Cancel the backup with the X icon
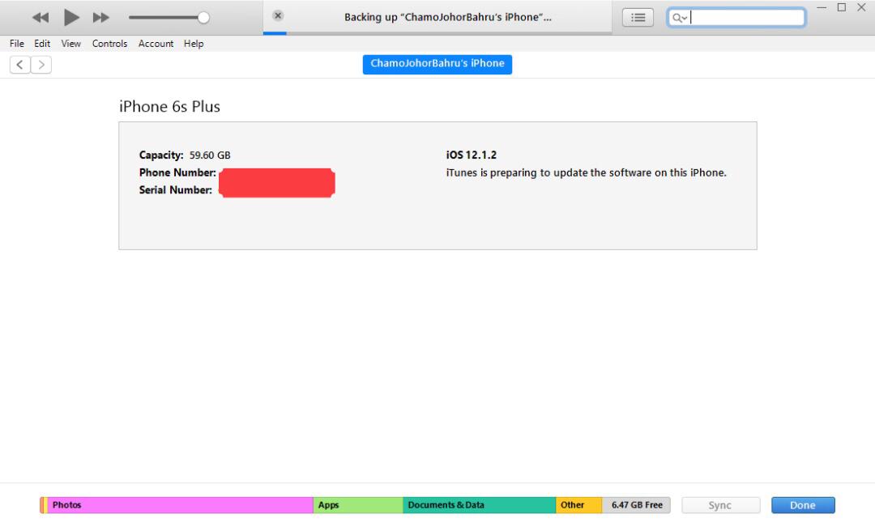Viewport: 875px width, 527px height. point(278,15)
